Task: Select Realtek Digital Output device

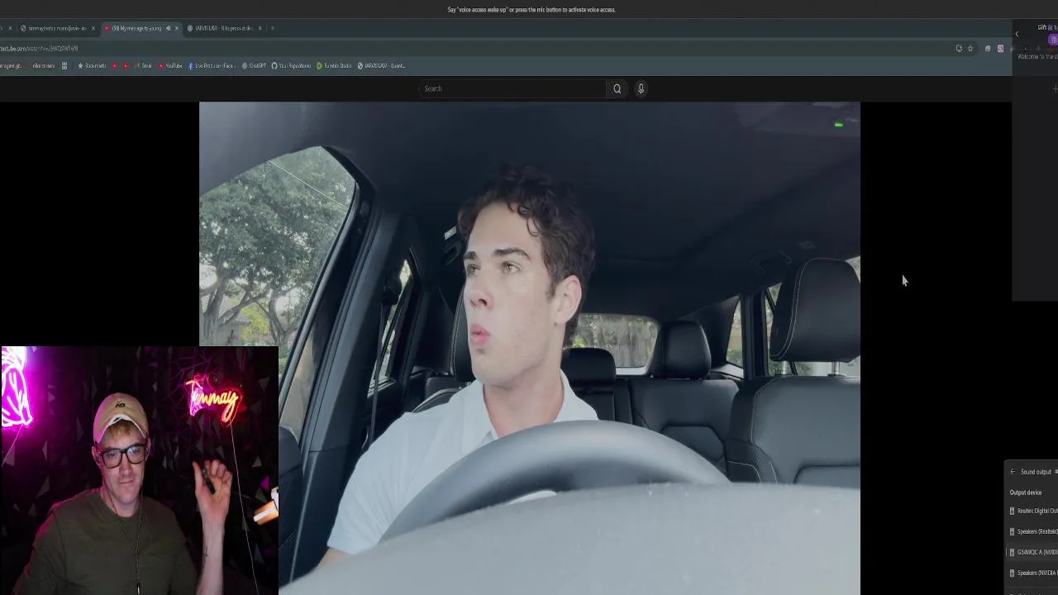Action: point(1033,511)
